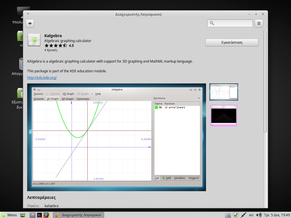Open the network connection tray icon
This screenshot has height=218, width=291.
(x=244, y=215)
